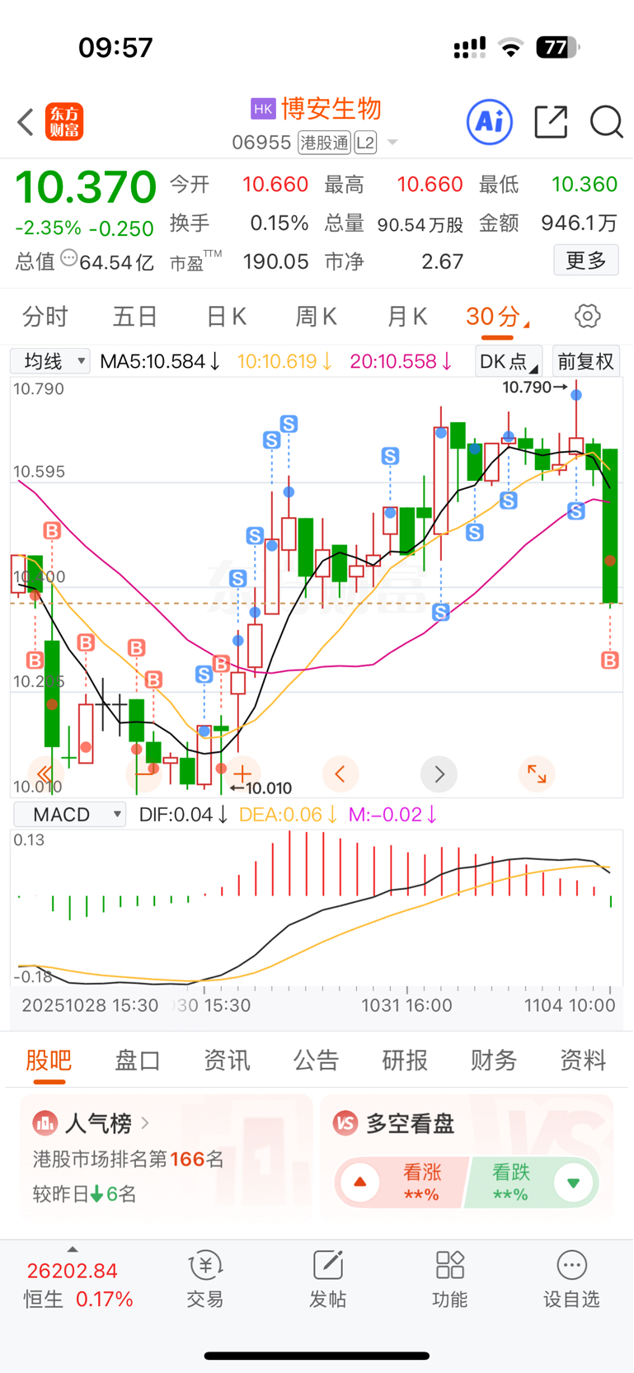Image resolution: width=634 pixels, height=1373 pixels.
Task: Expand 人气榜 chevron
Action: point(145,1122)
